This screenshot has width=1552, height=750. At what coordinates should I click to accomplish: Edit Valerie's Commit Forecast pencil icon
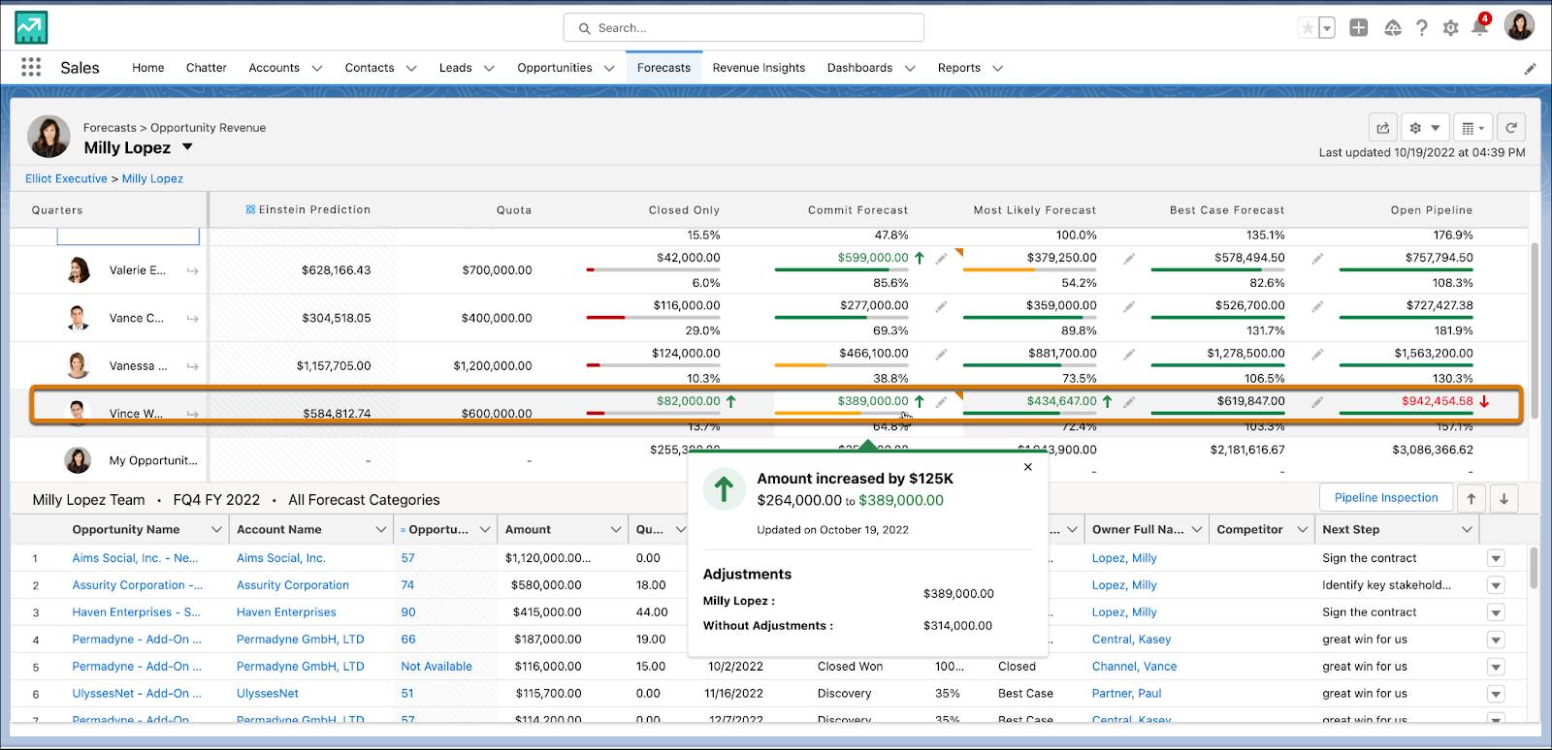point(941,259)
